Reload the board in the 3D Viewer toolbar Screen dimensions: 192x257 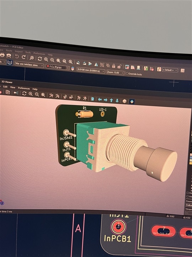(24, 94)
